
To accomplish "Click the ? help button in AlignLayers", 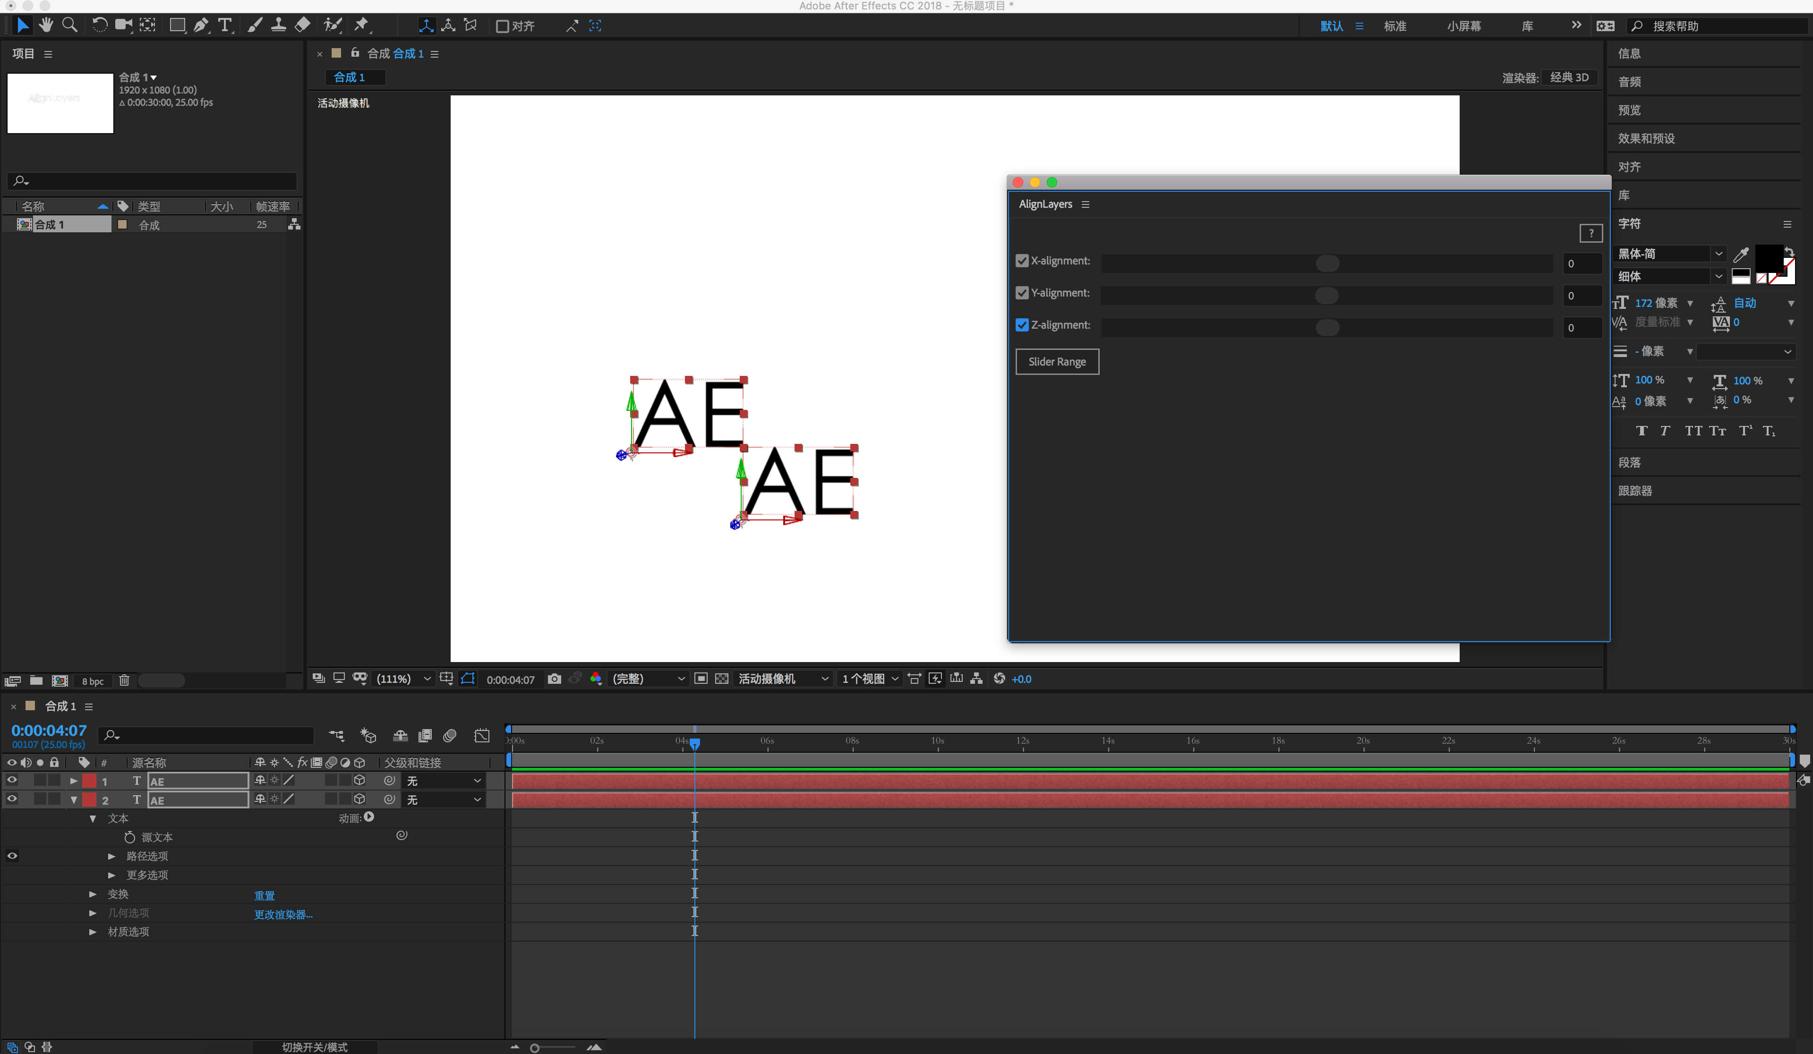I will point(1591,233).
